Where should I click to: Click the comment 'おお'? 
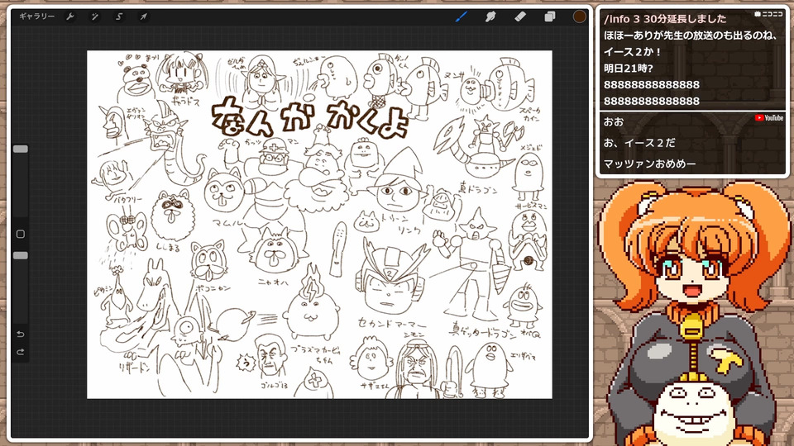(x=614, y=122)
